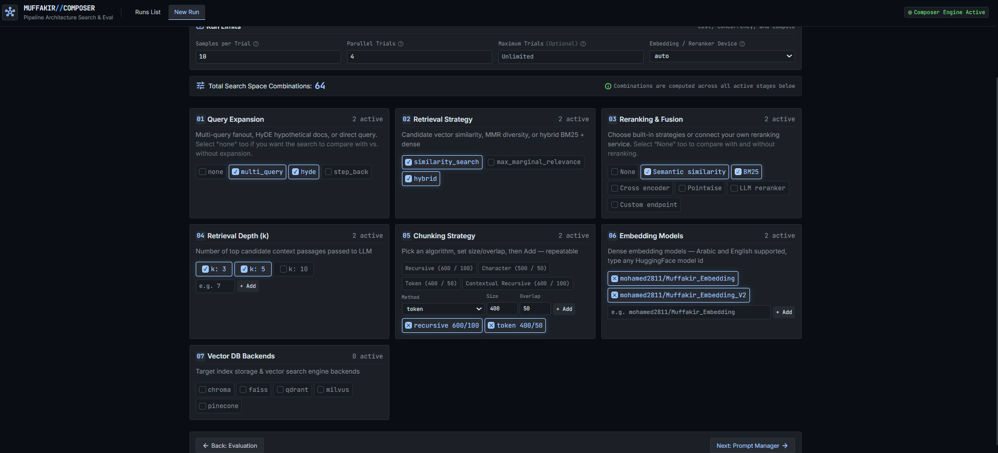The height and width of the screenshot is (453, 998).
Task: Focus the chunk Size field
Action: tap(502, 309)
